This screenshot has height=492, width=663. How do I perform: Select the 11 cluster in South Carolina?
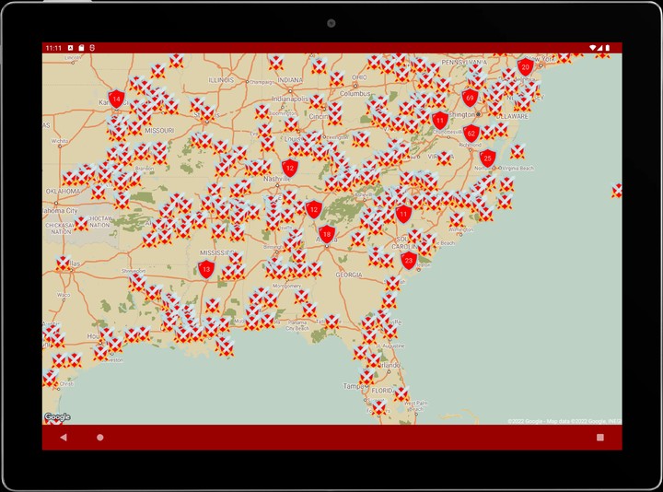click(x=403, y=214)
